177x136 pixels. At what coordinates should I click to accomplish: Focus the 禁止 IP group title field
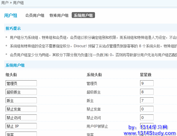click(x=21, y=126)
